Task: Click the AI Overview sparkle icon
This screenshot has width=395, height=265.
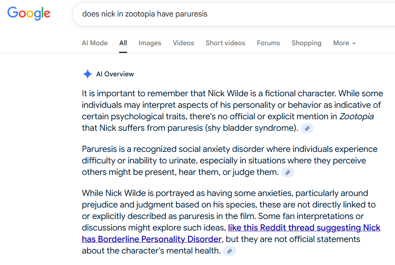Action: 87,74
